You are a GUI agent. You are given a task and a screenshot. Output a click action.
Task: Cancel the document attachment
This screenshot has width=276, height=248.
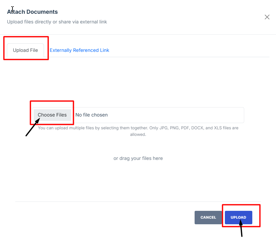click(208, 217)
